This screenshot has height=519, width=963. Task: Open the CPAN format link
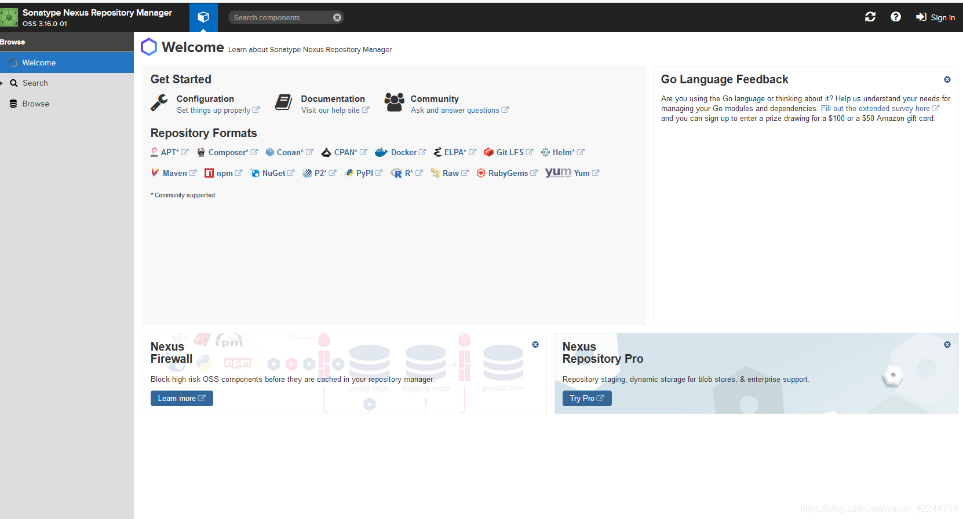(x=351, y=152)
